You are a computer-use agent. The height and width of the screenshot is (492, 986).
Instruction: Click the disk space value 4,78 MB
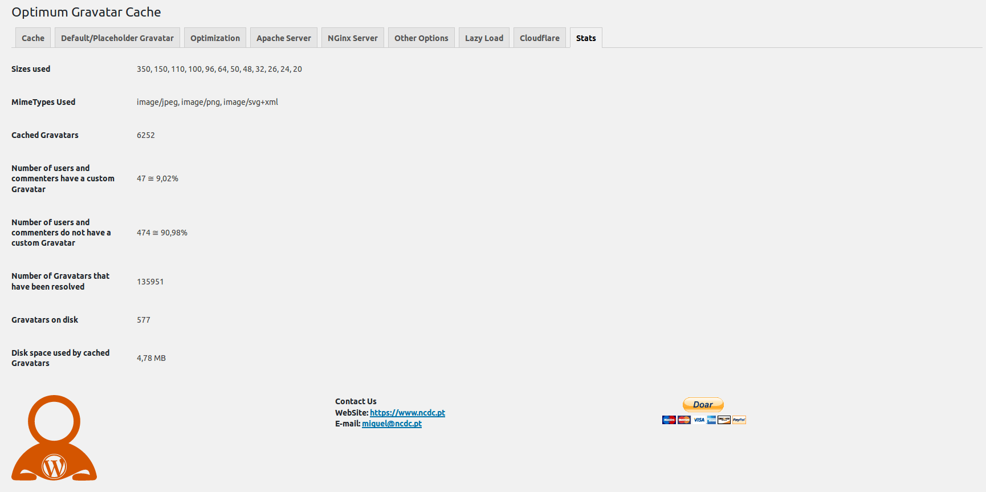[x=151, y=358]
